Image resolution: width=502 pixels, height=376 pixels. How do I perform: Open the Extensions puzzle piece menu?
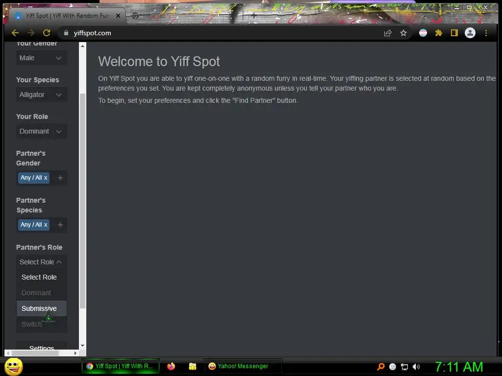click(439, 33)
